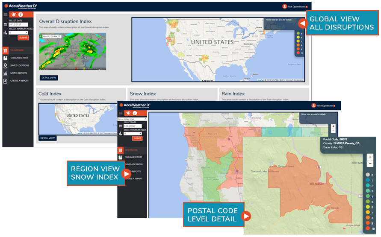Zoom in on the region snow map
381x237 pixels.
click(x=333, y=126)
